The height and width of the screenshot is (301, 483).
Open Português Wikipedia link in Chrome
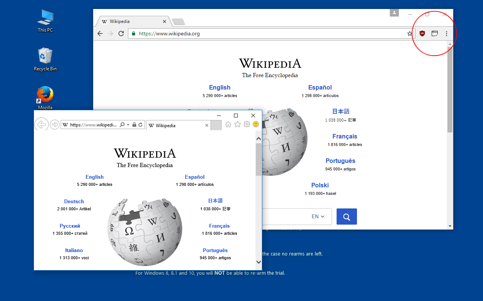tap(340, 161)
